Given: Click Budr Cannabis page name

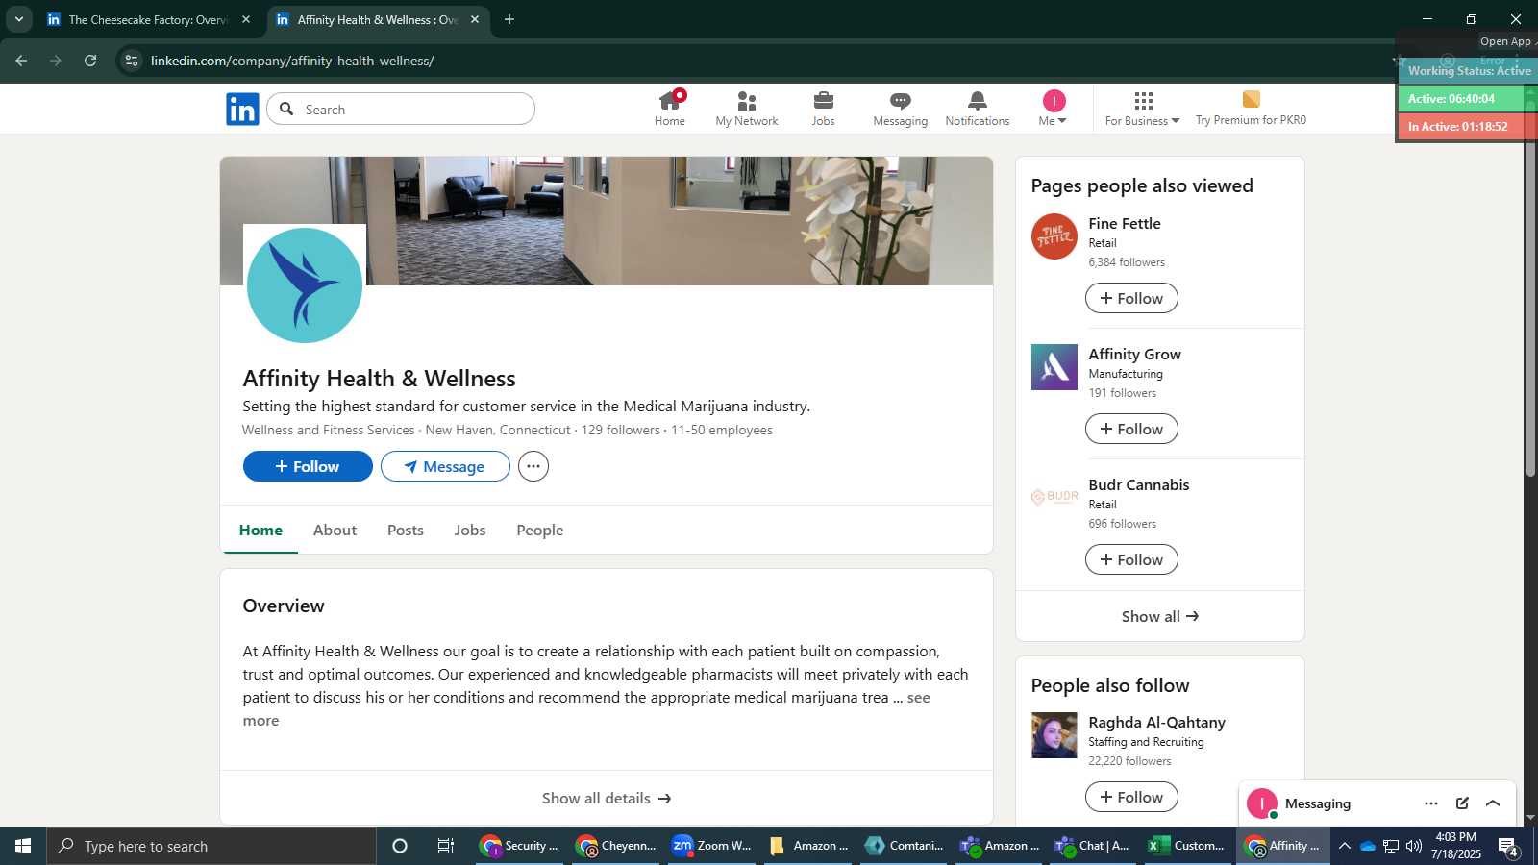Looking at the screenshot, I should coord(1139,484).
